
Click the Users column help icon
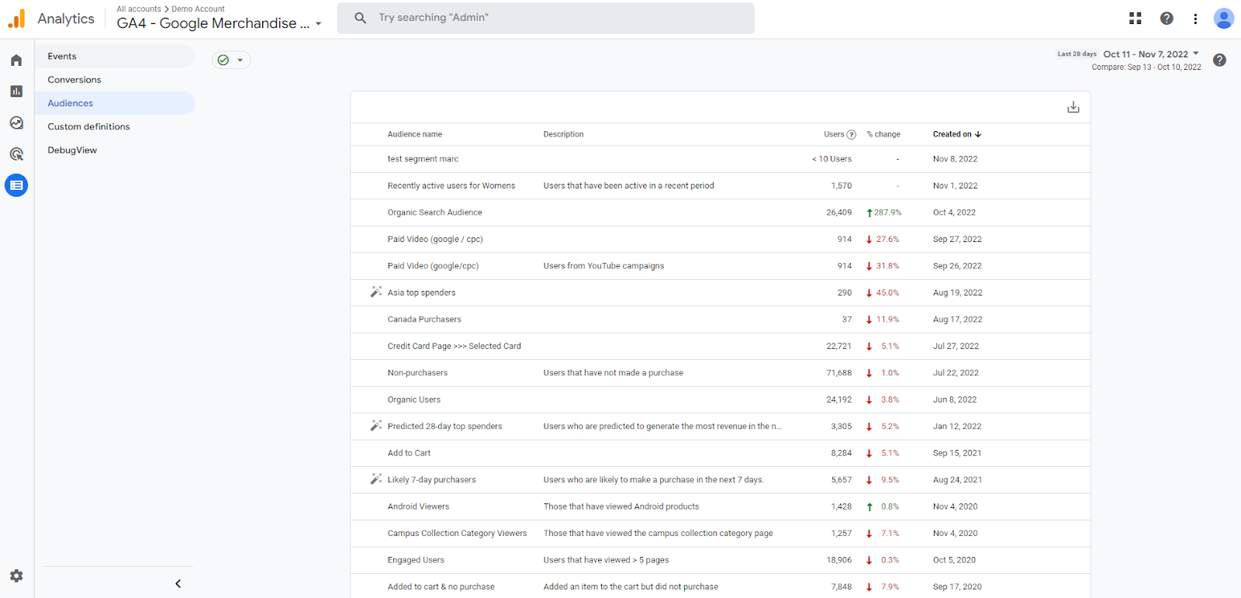[851, 134]
